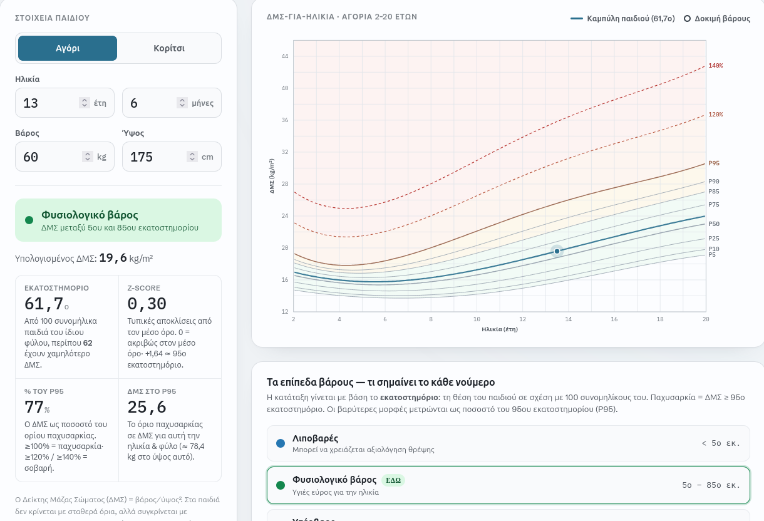Click the green dot in Φυσιολογικό βάρος banner
764x521 pixels.
tap(29, 220)
